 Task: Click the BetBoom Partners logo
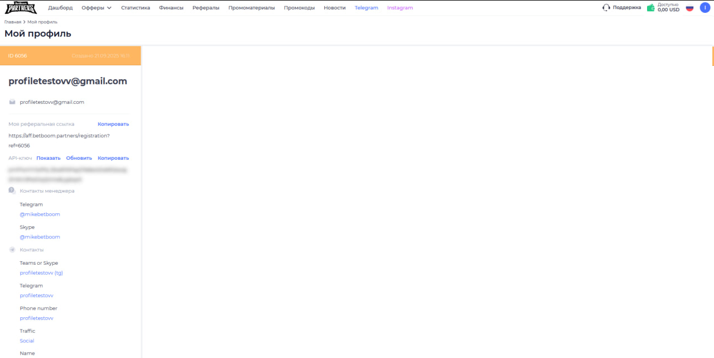point(21,8)
